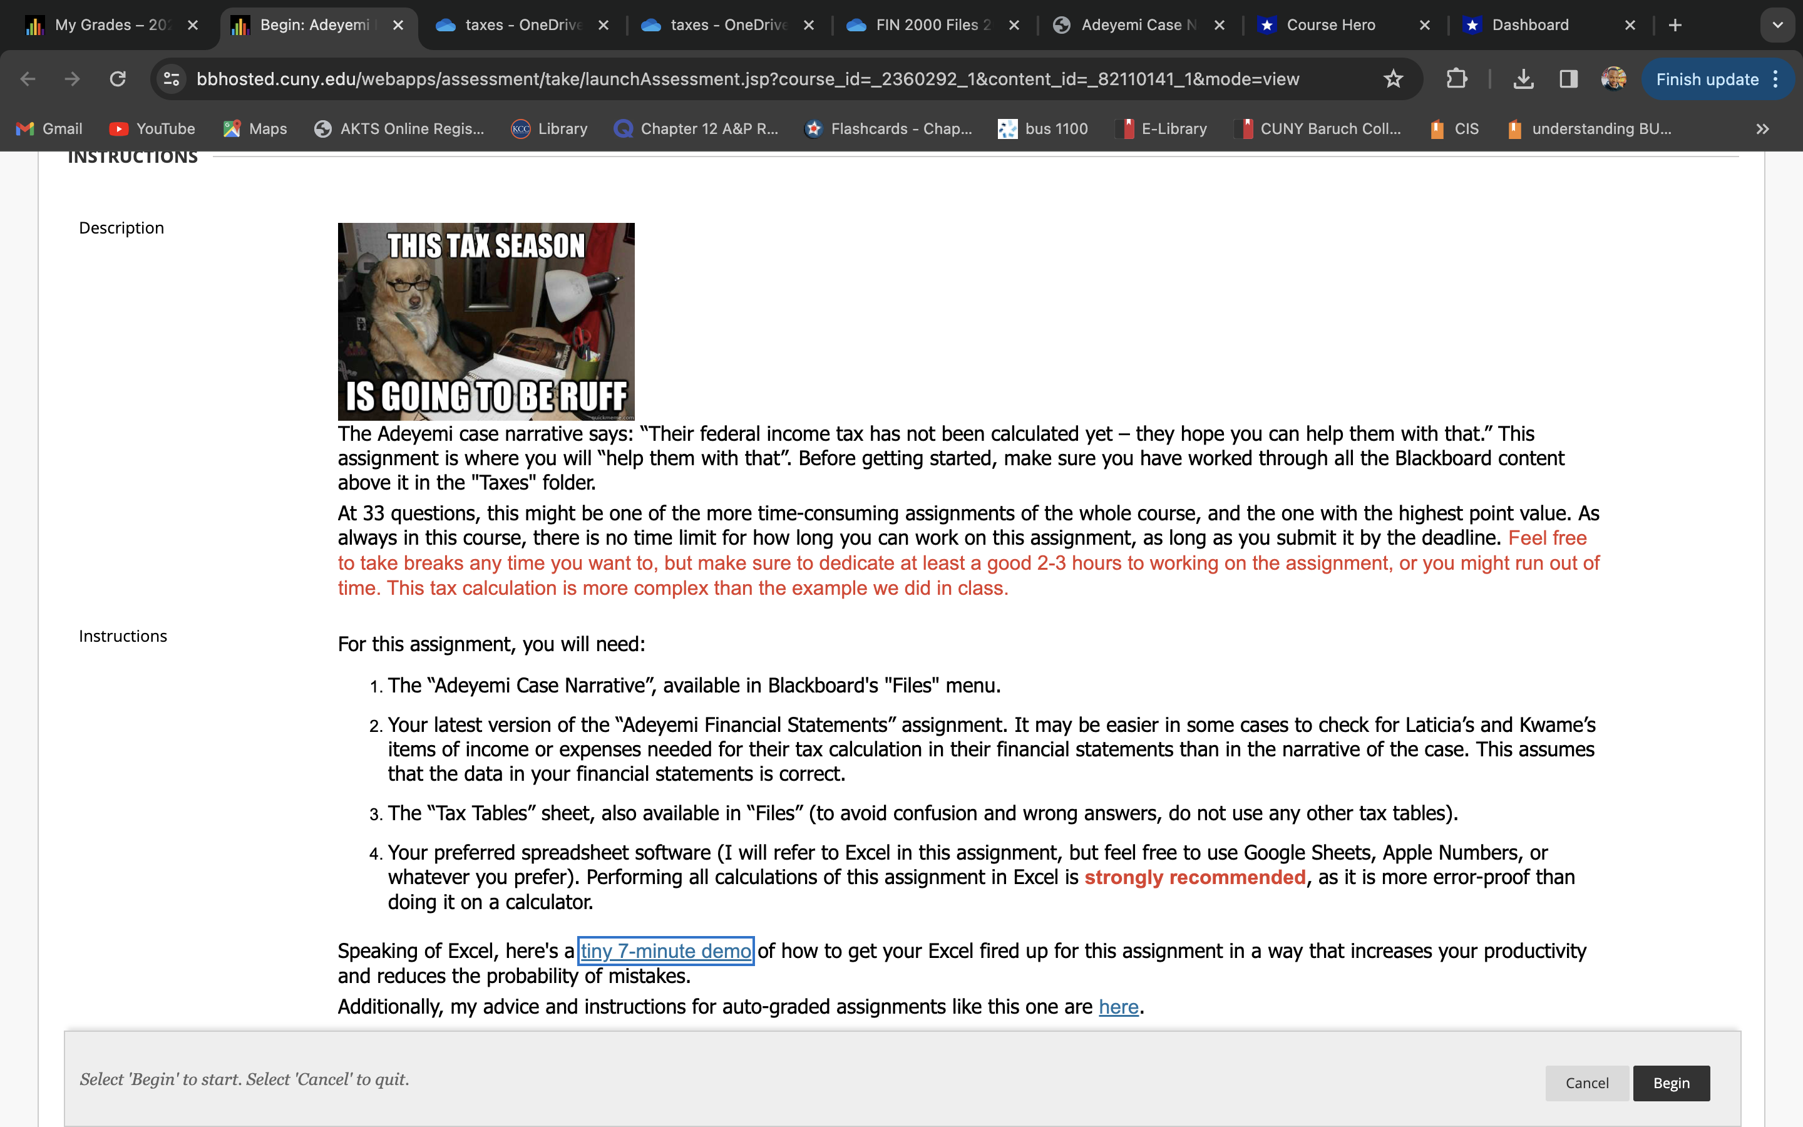Expand hidden bookmarks with double chevron
This screenshot has height=1127, width=1803.
(x=1763, y=128)
